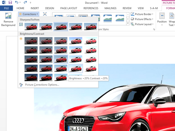The height and width of the screenshot is (131, 175).
Task: Click the Wrap Text icon
Action: click(171, 16)
